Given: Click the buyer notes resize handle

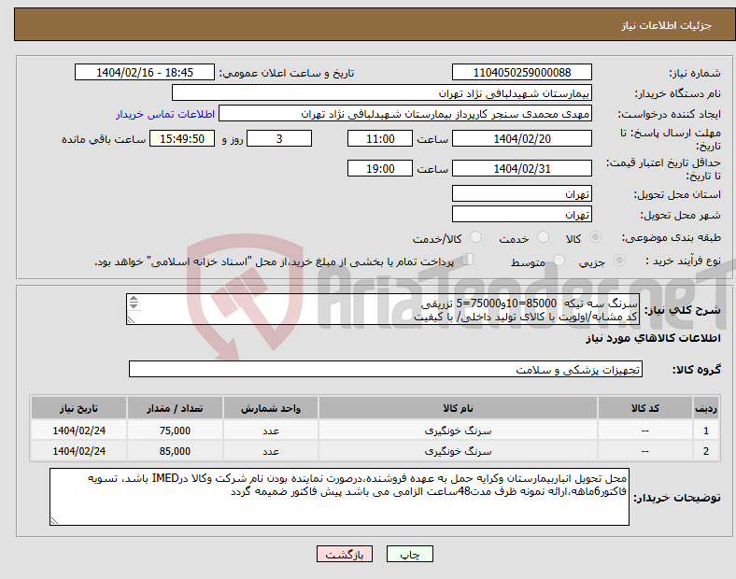Looking at the screenshot, I should pyautogui.click(x=54, y=520).
